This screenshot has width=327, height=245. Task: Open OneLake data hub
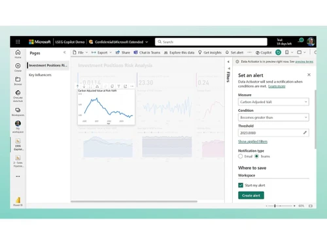point(18,96)
